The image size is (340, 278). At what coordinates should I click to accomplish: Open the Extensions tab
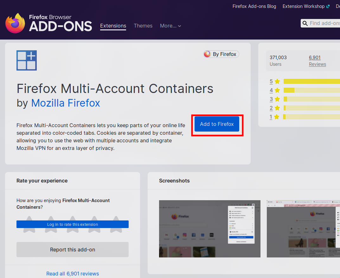click(x=113, y=26)
